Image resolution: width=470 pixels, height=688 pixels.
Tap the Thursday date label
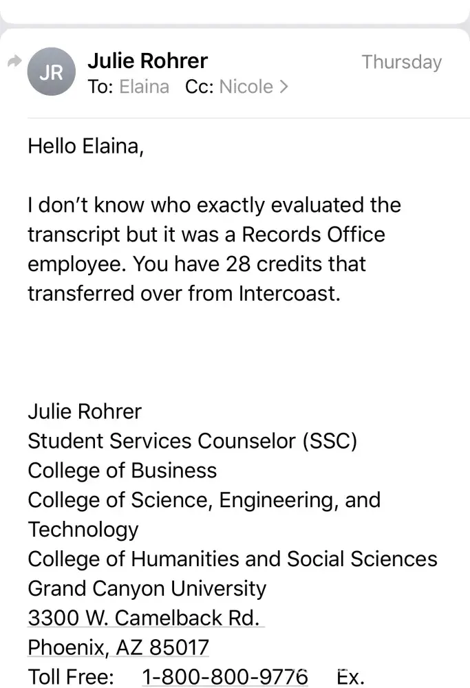pos(401,62)
